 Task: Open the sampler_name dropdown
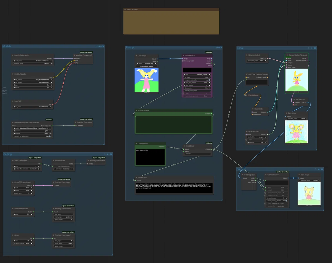click(x=257, y=61)
